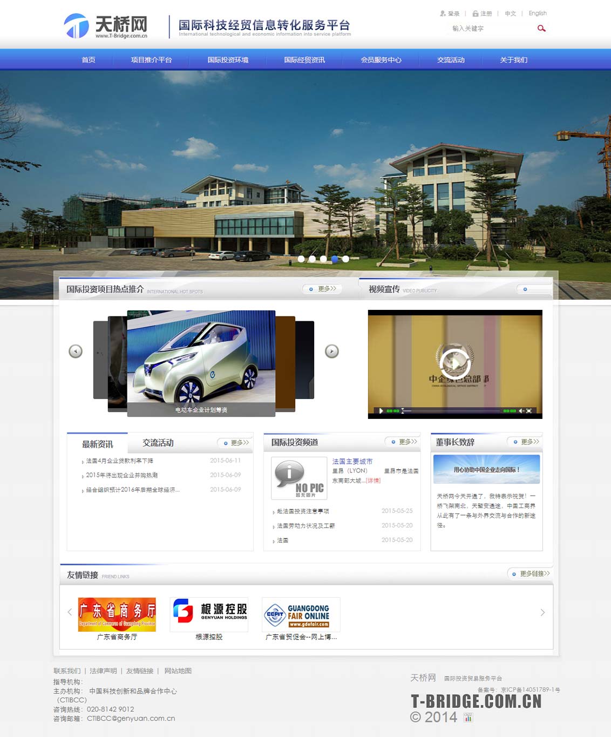This screenshot has width=611, height=737.
Task: Select the third banner slide dot
Action: [x=323, y=259]
